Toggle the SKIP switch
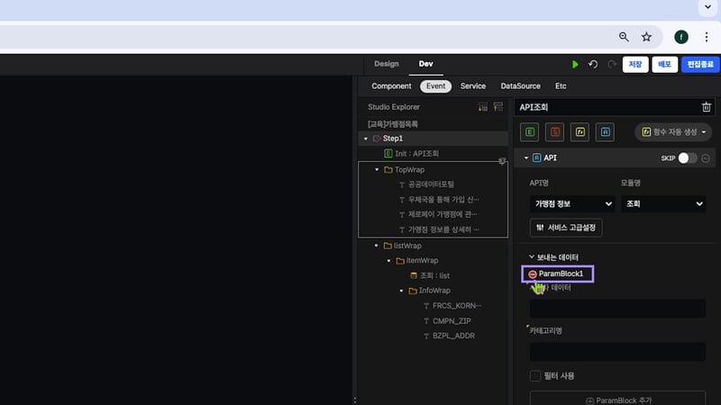This screenshot has width=721, height=405. [688, 158]
